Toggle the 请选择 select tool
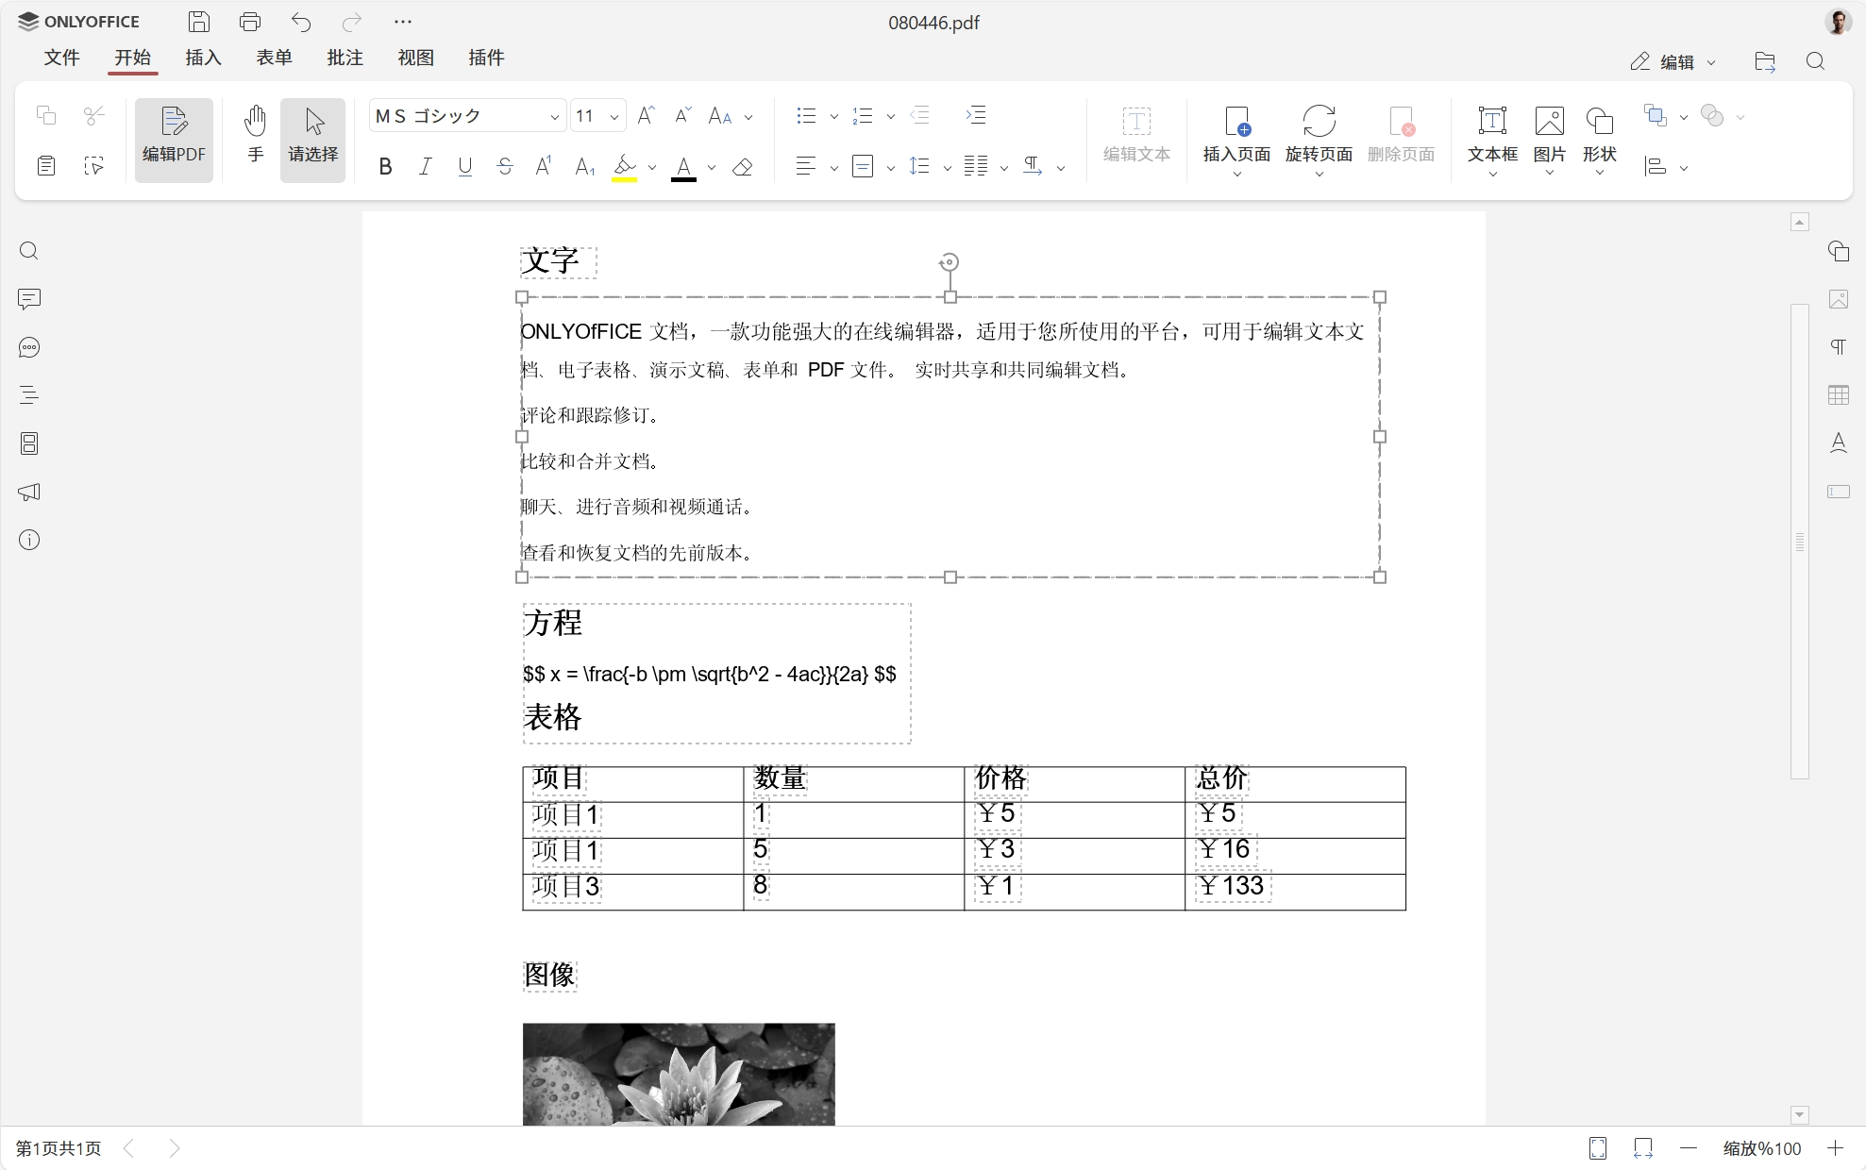Viewport: 1866px width, 1170px height. 313,141
